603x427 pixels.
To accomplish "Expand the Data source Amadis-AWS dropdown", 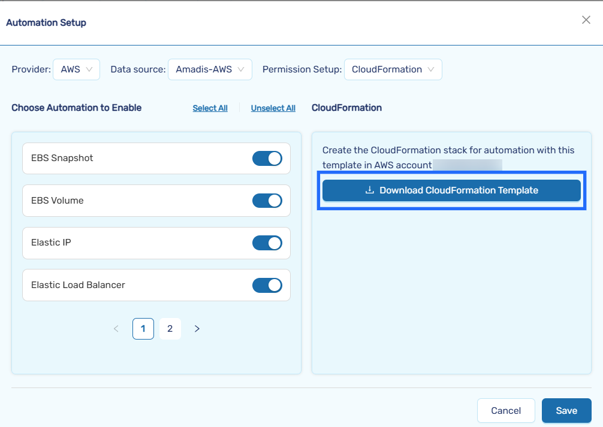I will [210, 69].
